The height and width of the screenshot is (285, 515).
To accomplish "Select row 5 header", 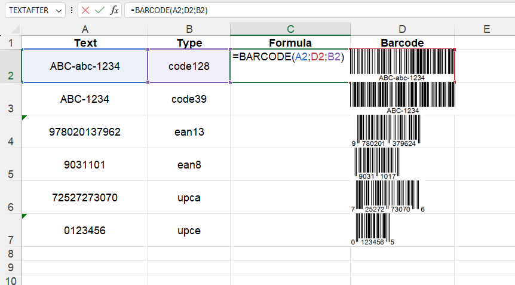I will 11,164.
